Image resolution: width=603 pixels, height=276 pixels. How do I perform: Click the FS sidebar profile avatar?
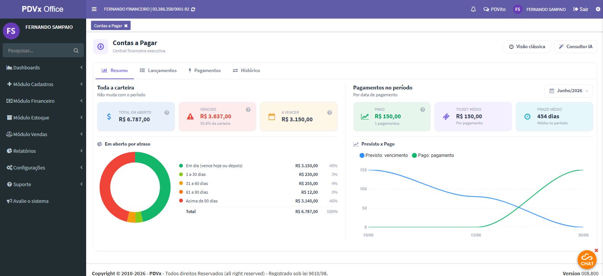click(11, 31)
